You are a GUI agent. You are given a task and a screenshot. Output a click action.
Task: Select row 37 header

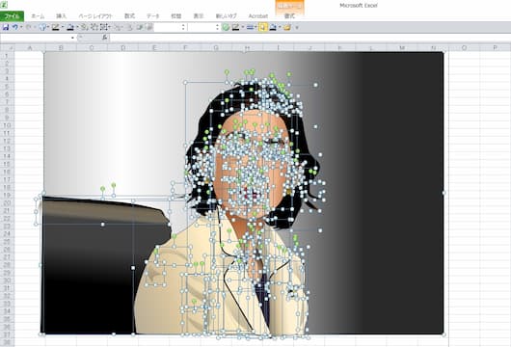pos(7,334)
